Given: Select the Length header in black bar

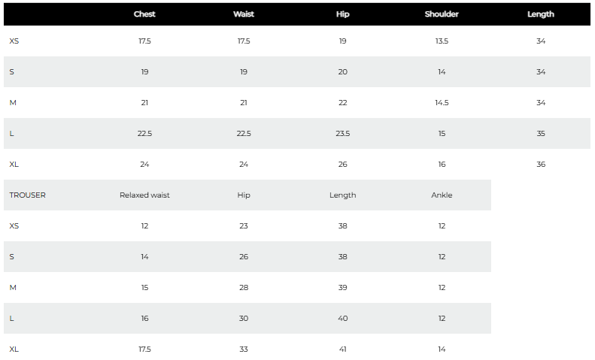Looking at the screenshot, I should click(x=541, y=14).
